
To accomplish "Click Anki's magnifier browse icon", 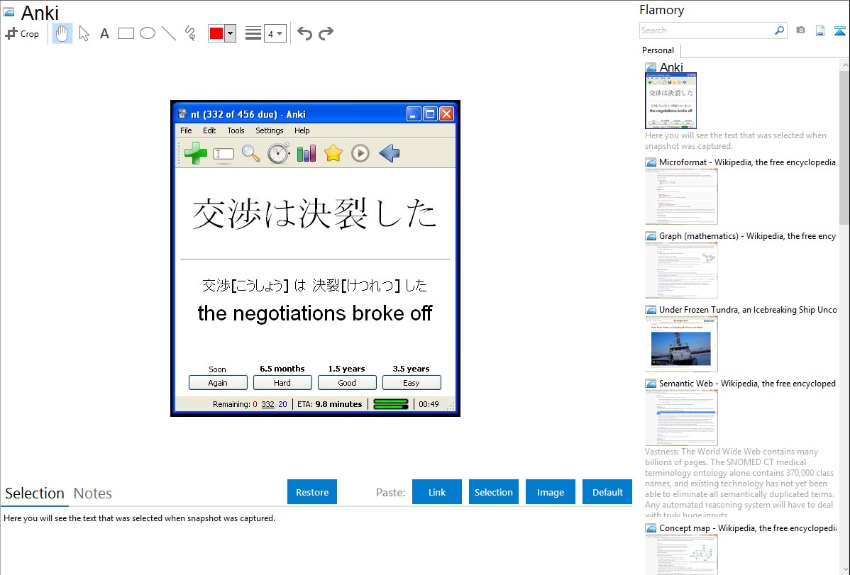I will pos(250,153).
